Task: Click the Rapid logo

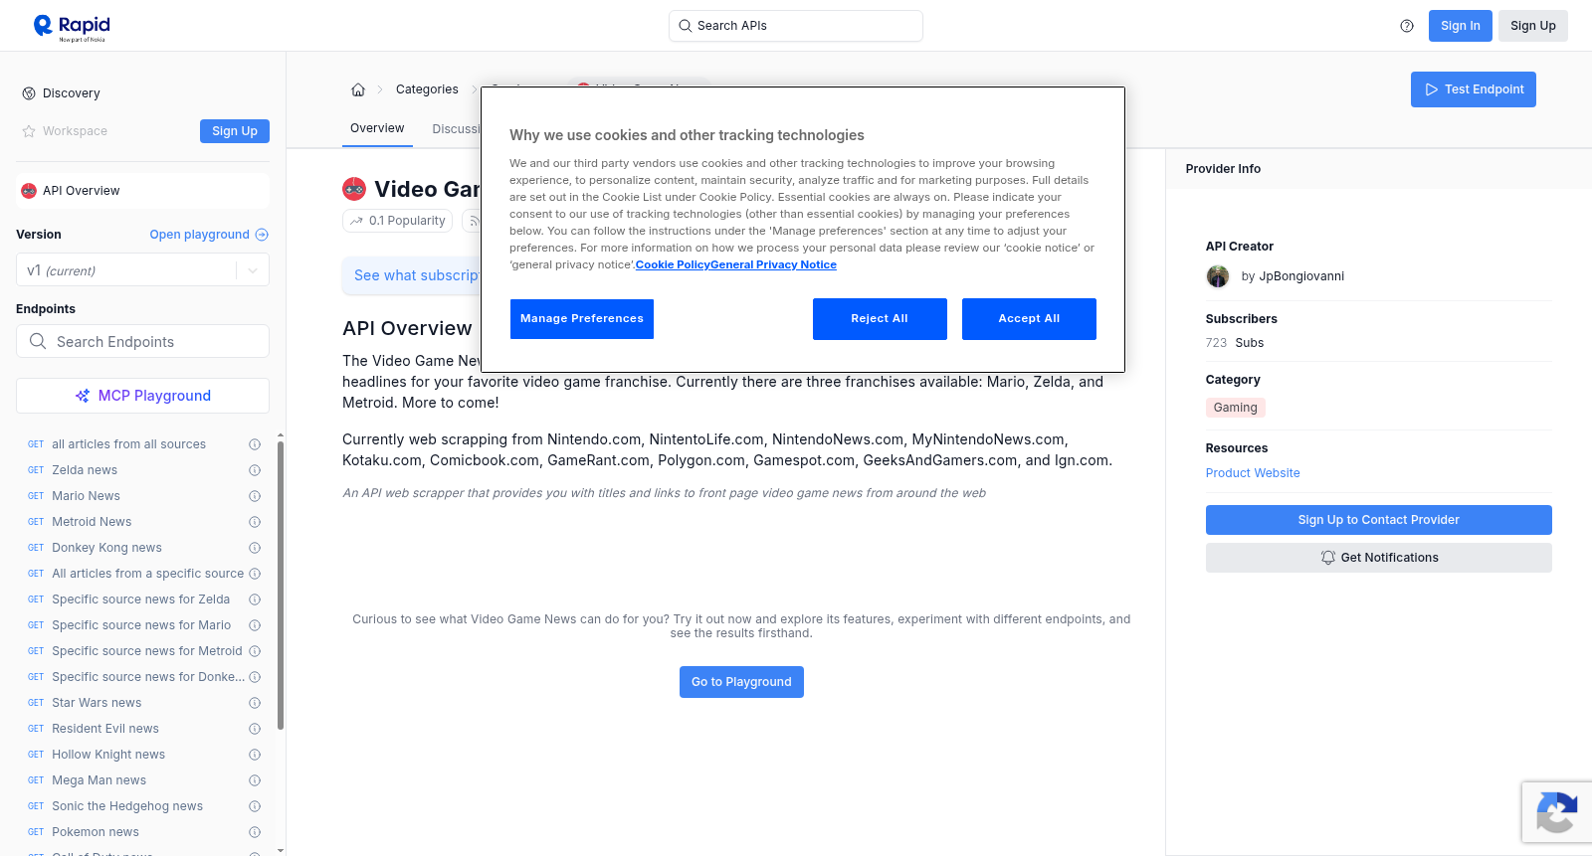Action: [72, 27]
